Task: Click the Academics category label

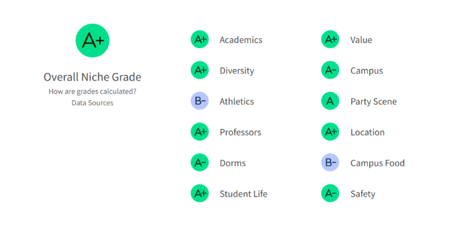Action: point(240,40)
